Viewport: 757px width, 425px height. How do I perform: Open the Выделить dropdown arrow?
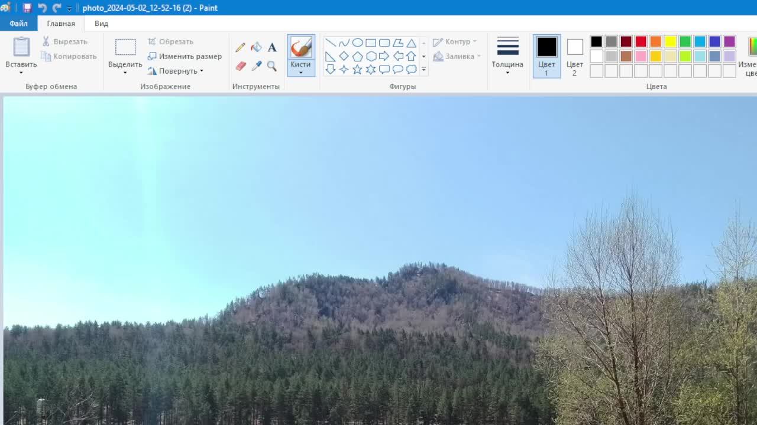(x=125, y=73)
